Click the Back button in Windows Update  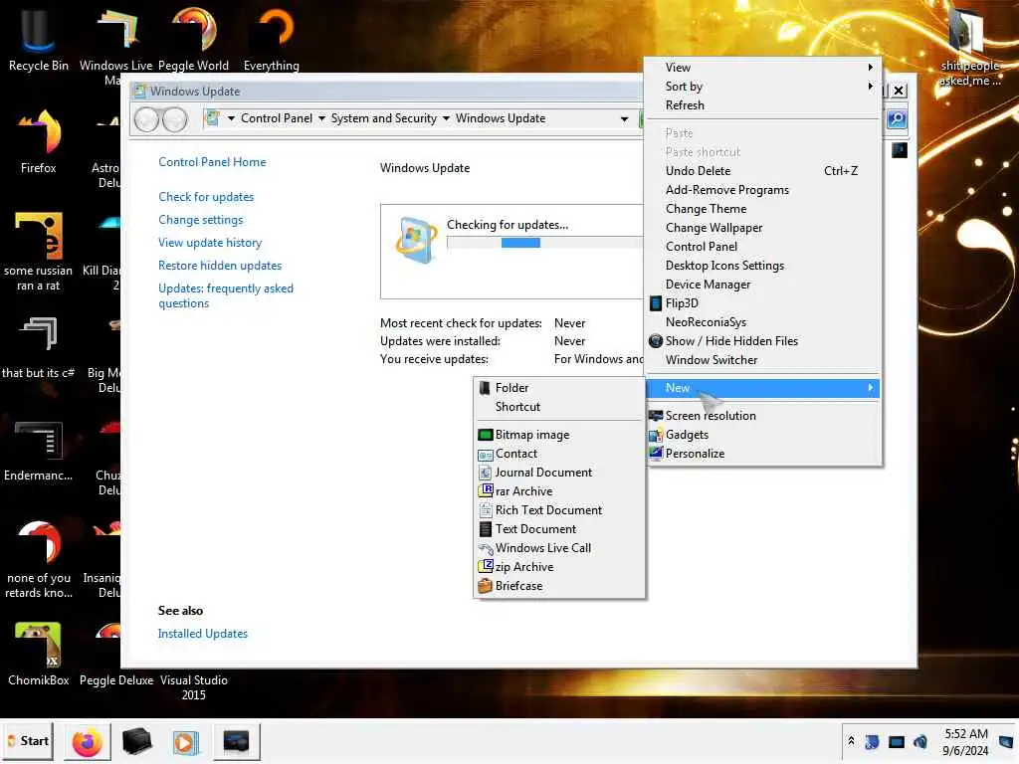click(146, 119)
